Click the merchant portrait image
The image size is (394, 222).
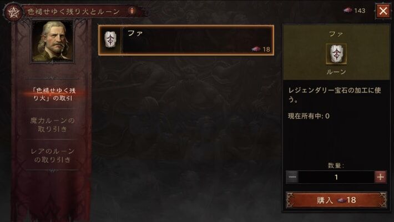click(x=53, y=41)
